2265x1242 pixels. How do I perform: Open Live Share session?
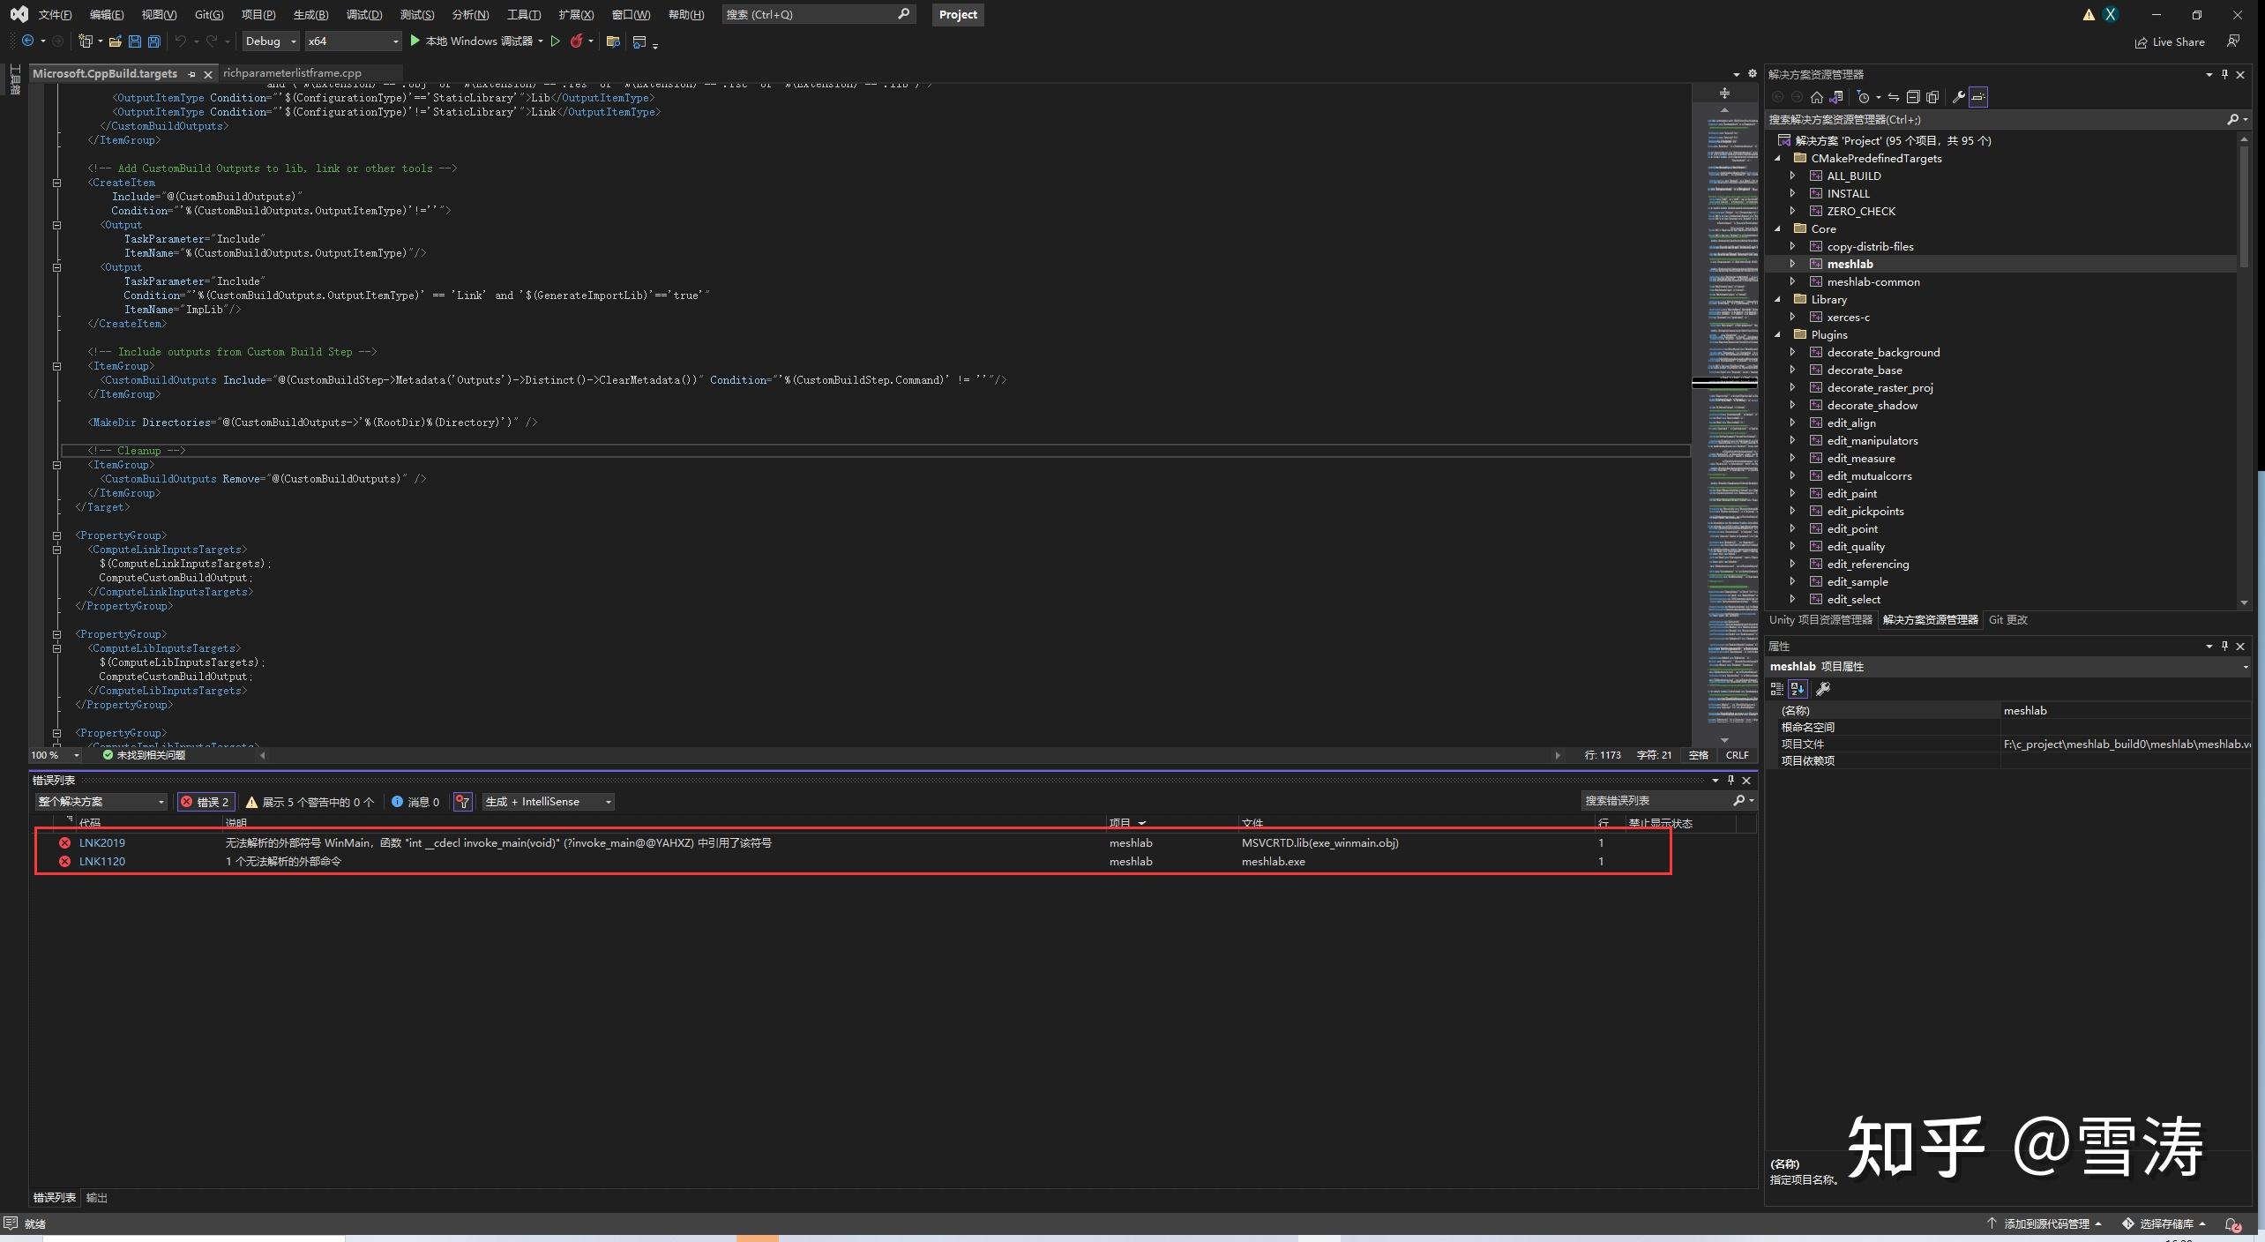[x=2170, y=41]
